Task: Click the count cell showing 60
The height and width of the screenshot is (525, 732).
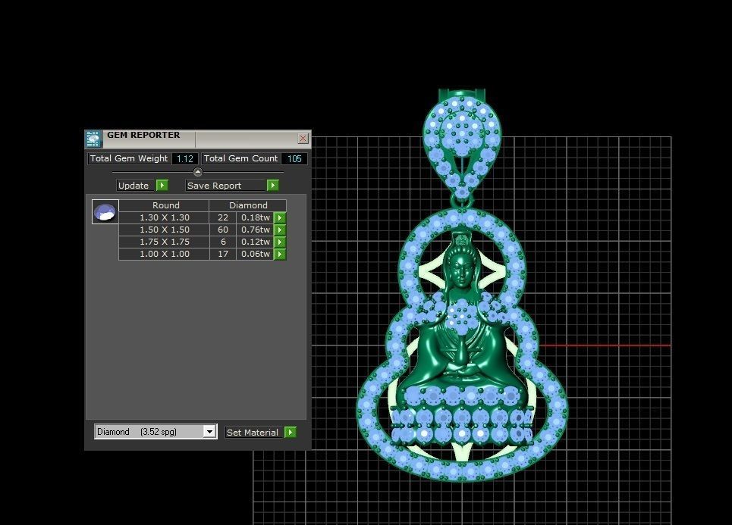Action: pos(223,230)
